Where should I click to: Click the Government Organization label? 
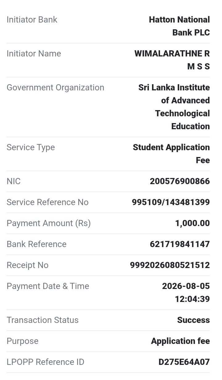[x=55, y=87]
